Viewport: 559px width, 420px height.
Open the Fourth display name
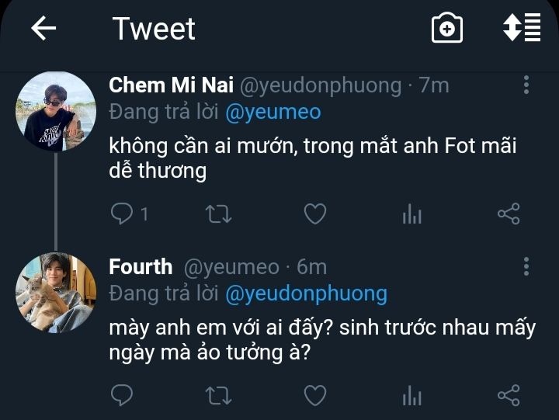pyautogui.click(x=141, y=267)
